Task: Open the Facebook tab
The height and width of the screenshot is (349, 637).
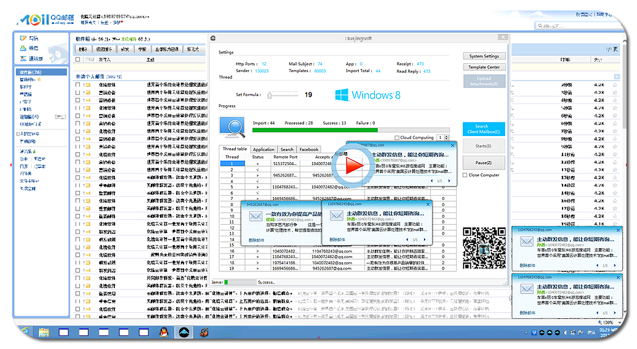Action: tap(309, 150)
